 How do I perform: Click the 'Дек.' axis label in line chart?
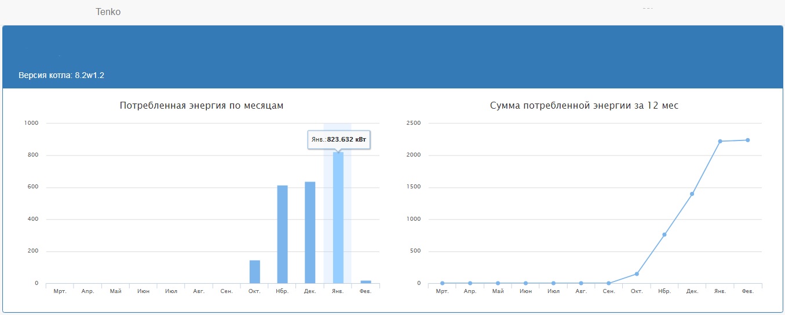(692, 291)
